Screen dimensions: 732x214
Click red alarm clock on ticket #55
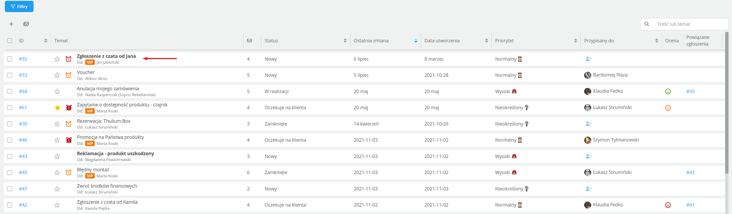[x=68, y=59]
